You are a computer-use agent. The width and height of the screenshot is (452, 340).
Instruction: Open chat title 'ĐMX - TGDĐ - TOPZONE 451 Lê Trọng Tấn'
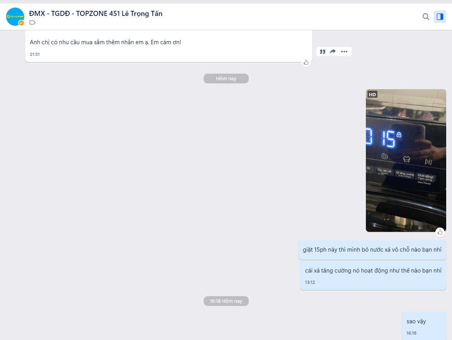(96, 14)
